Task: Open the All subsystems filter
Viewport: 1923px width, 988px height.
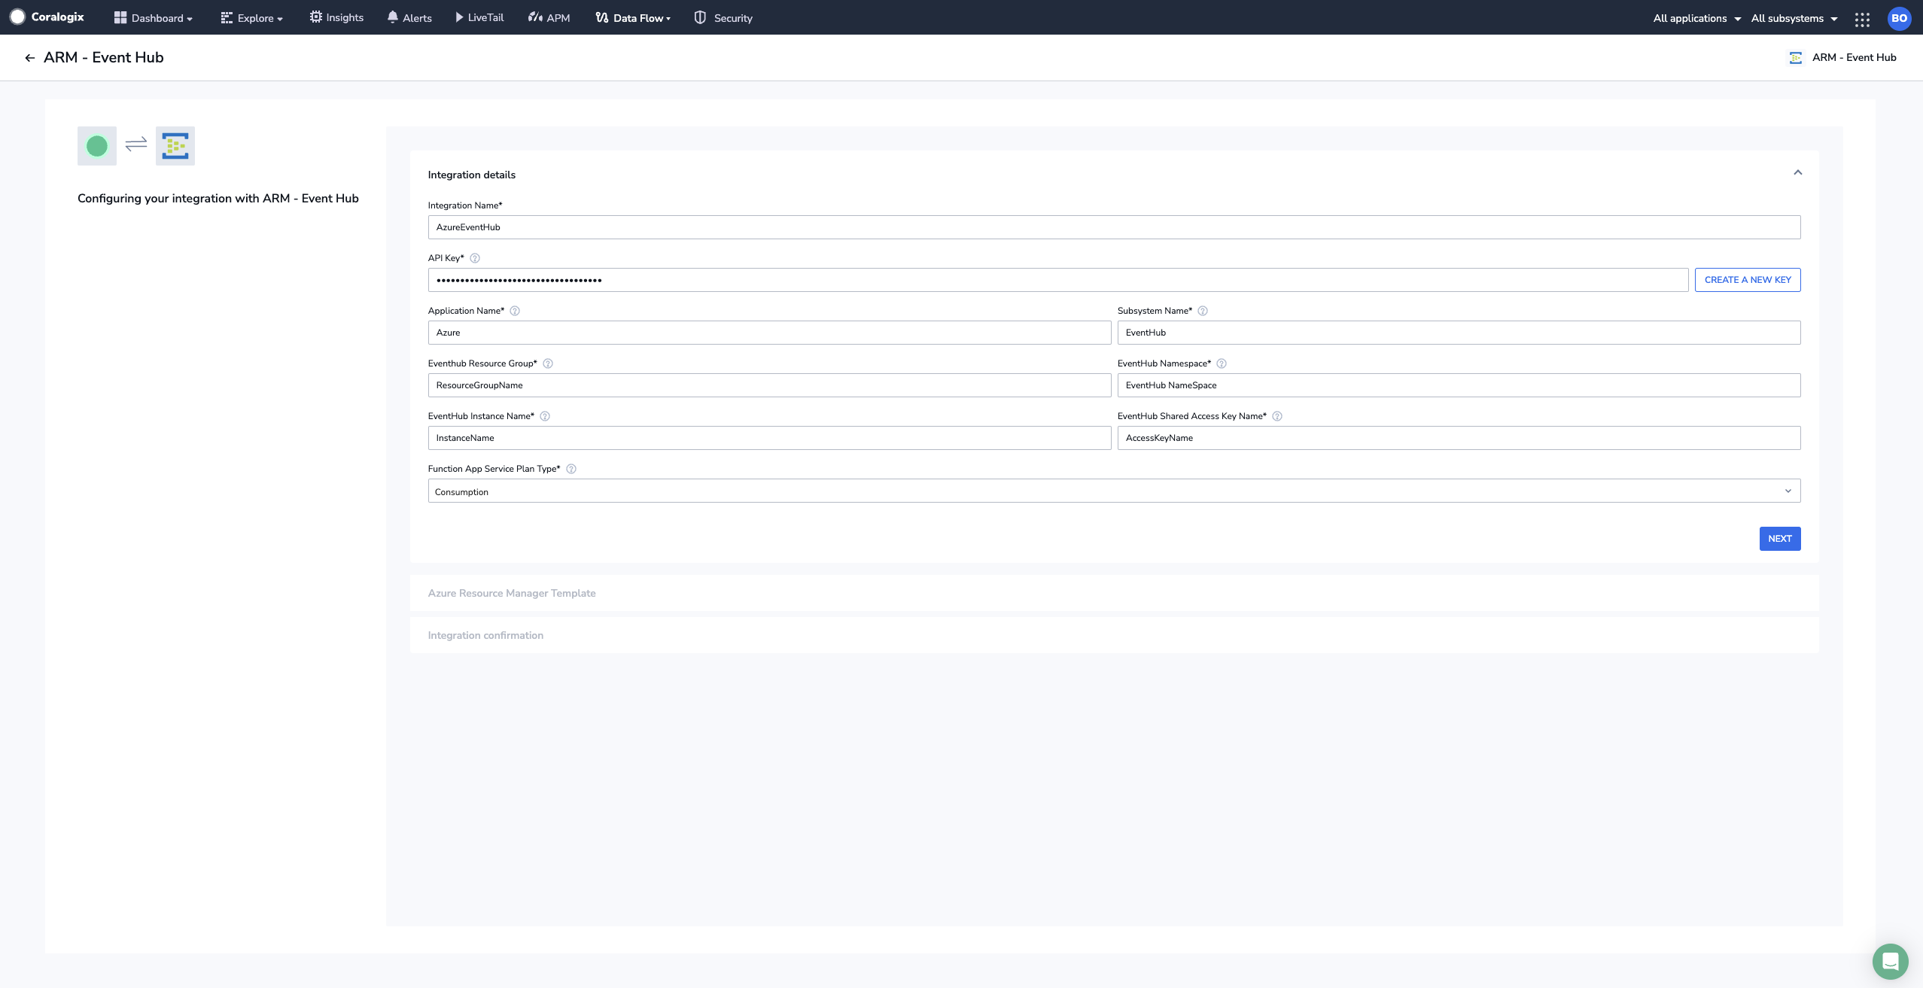Action: [x=1794, y=18]
